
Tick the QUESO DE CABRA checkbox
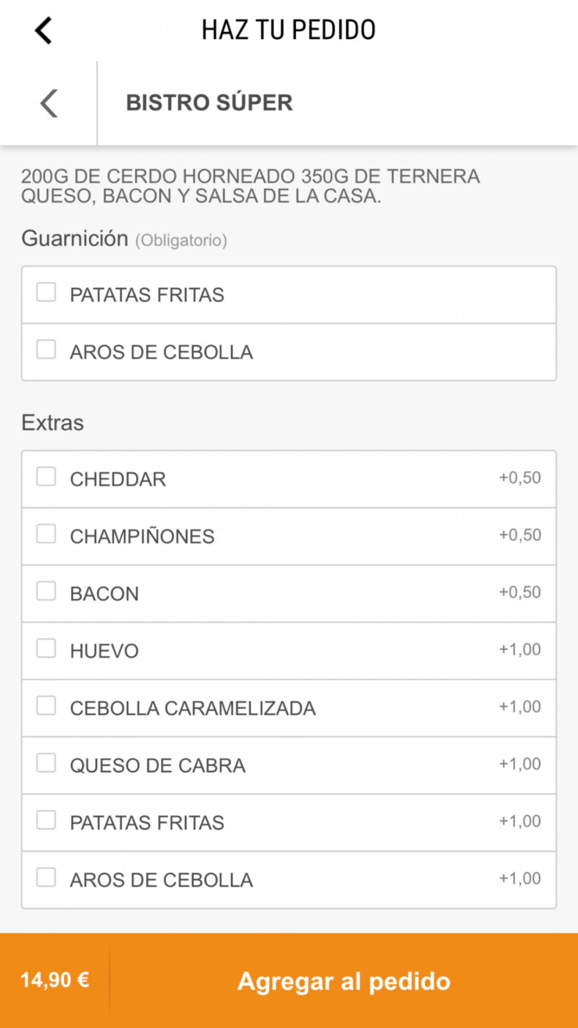[x=46, y=763]
